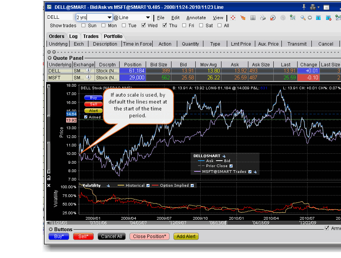Image resolution: width=341 pixels, height=258 pixels.
Task: Collapse the Buttons section
Action: pyautogui.click(x=51, y=229)
